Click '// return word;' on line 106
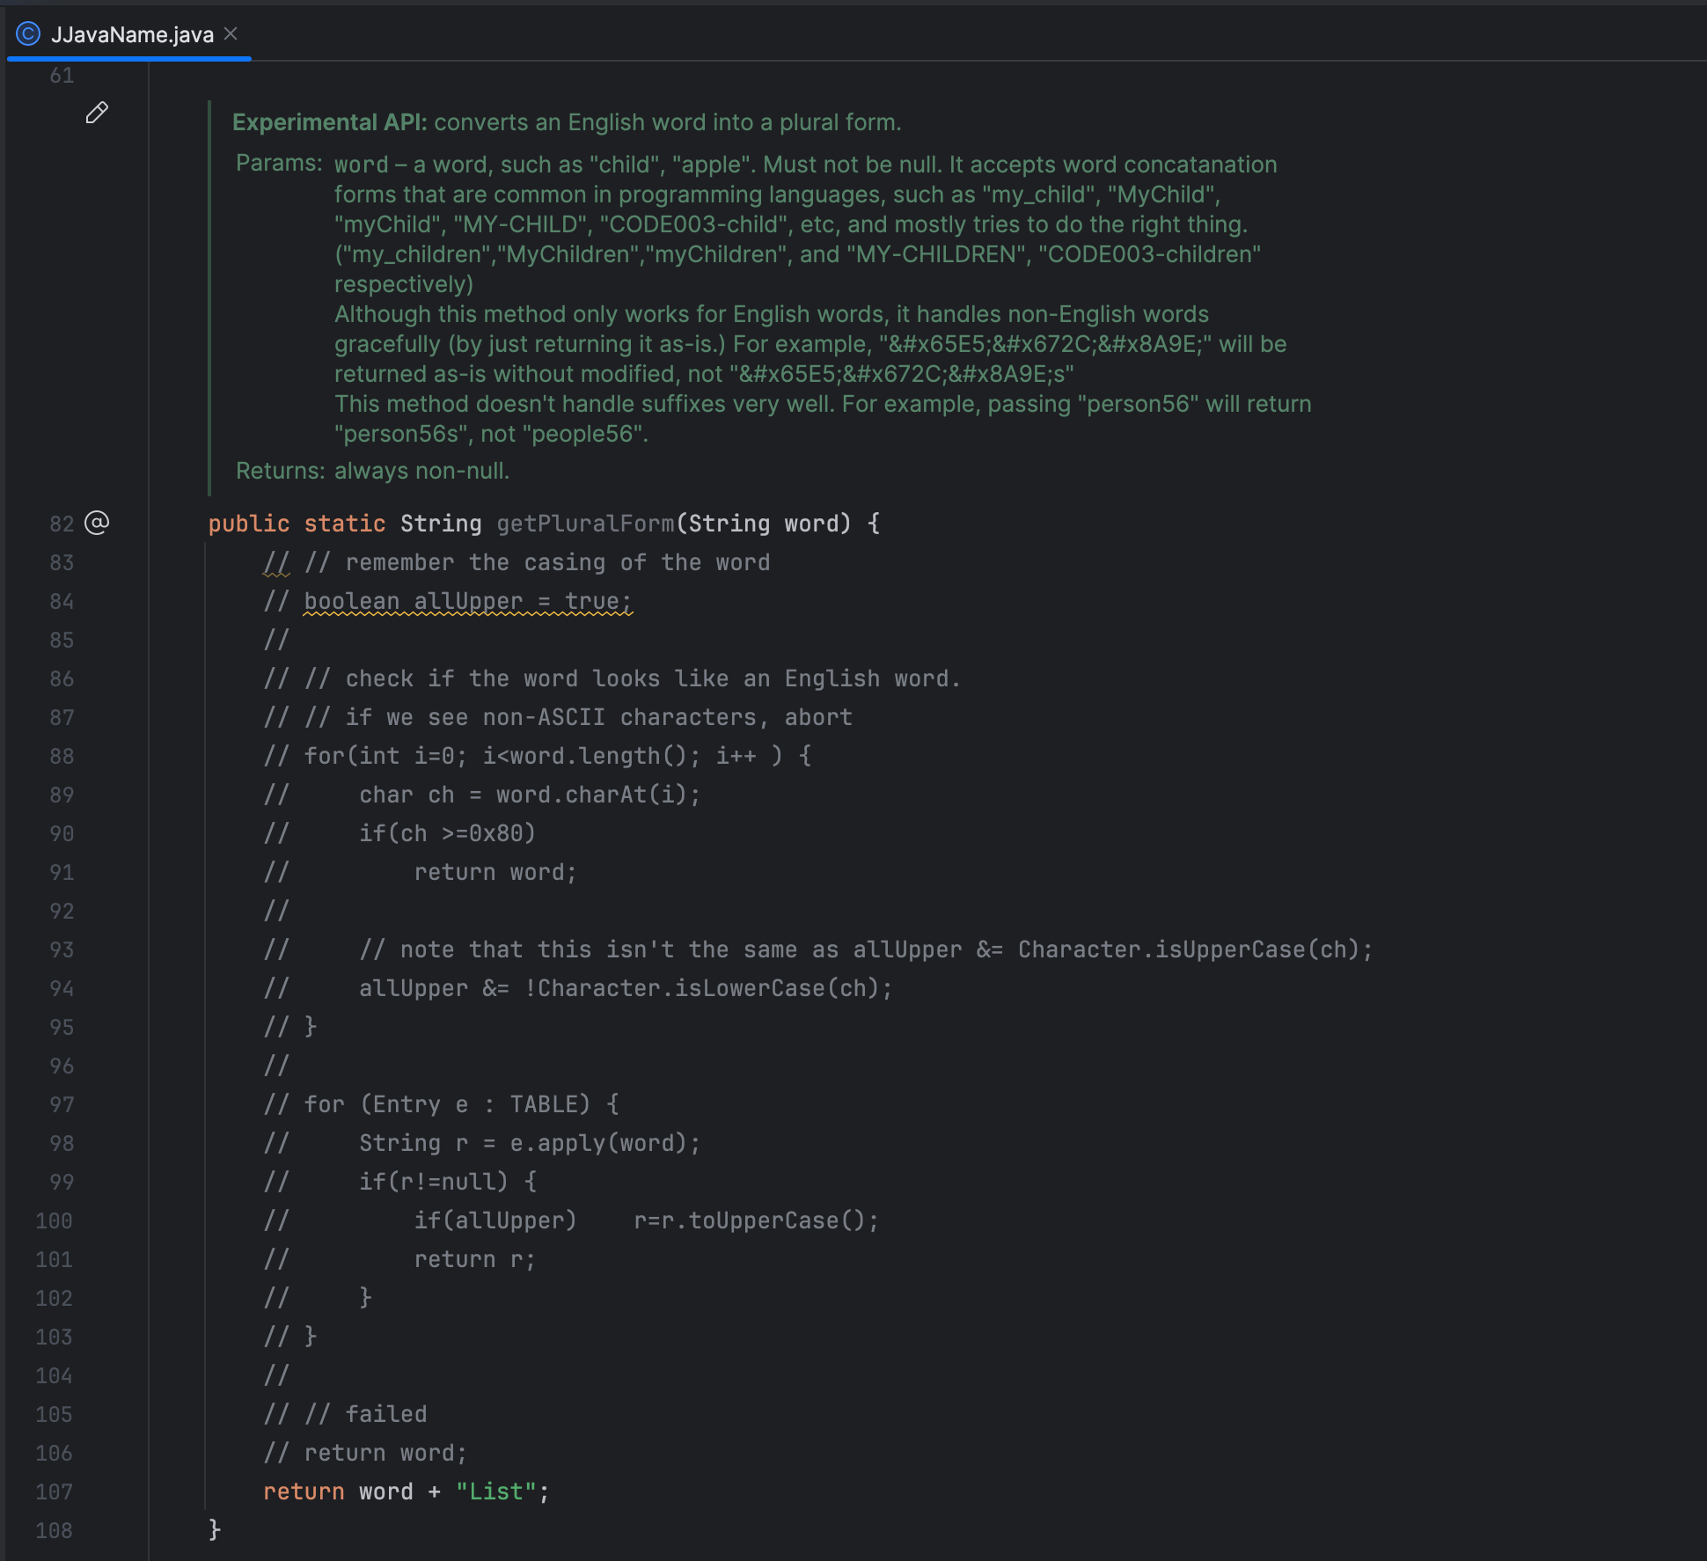Screen dimensions: 1707x1561 (x=365, y=1453)
